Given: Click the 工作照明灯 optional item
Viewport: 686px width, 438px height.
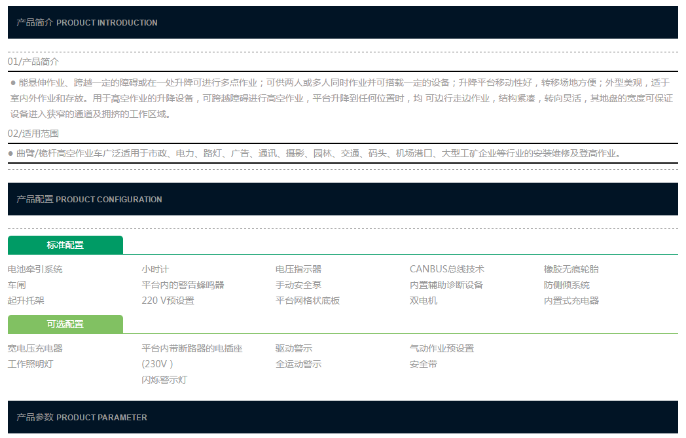Looking at the screenshot, I should [31, 364].
